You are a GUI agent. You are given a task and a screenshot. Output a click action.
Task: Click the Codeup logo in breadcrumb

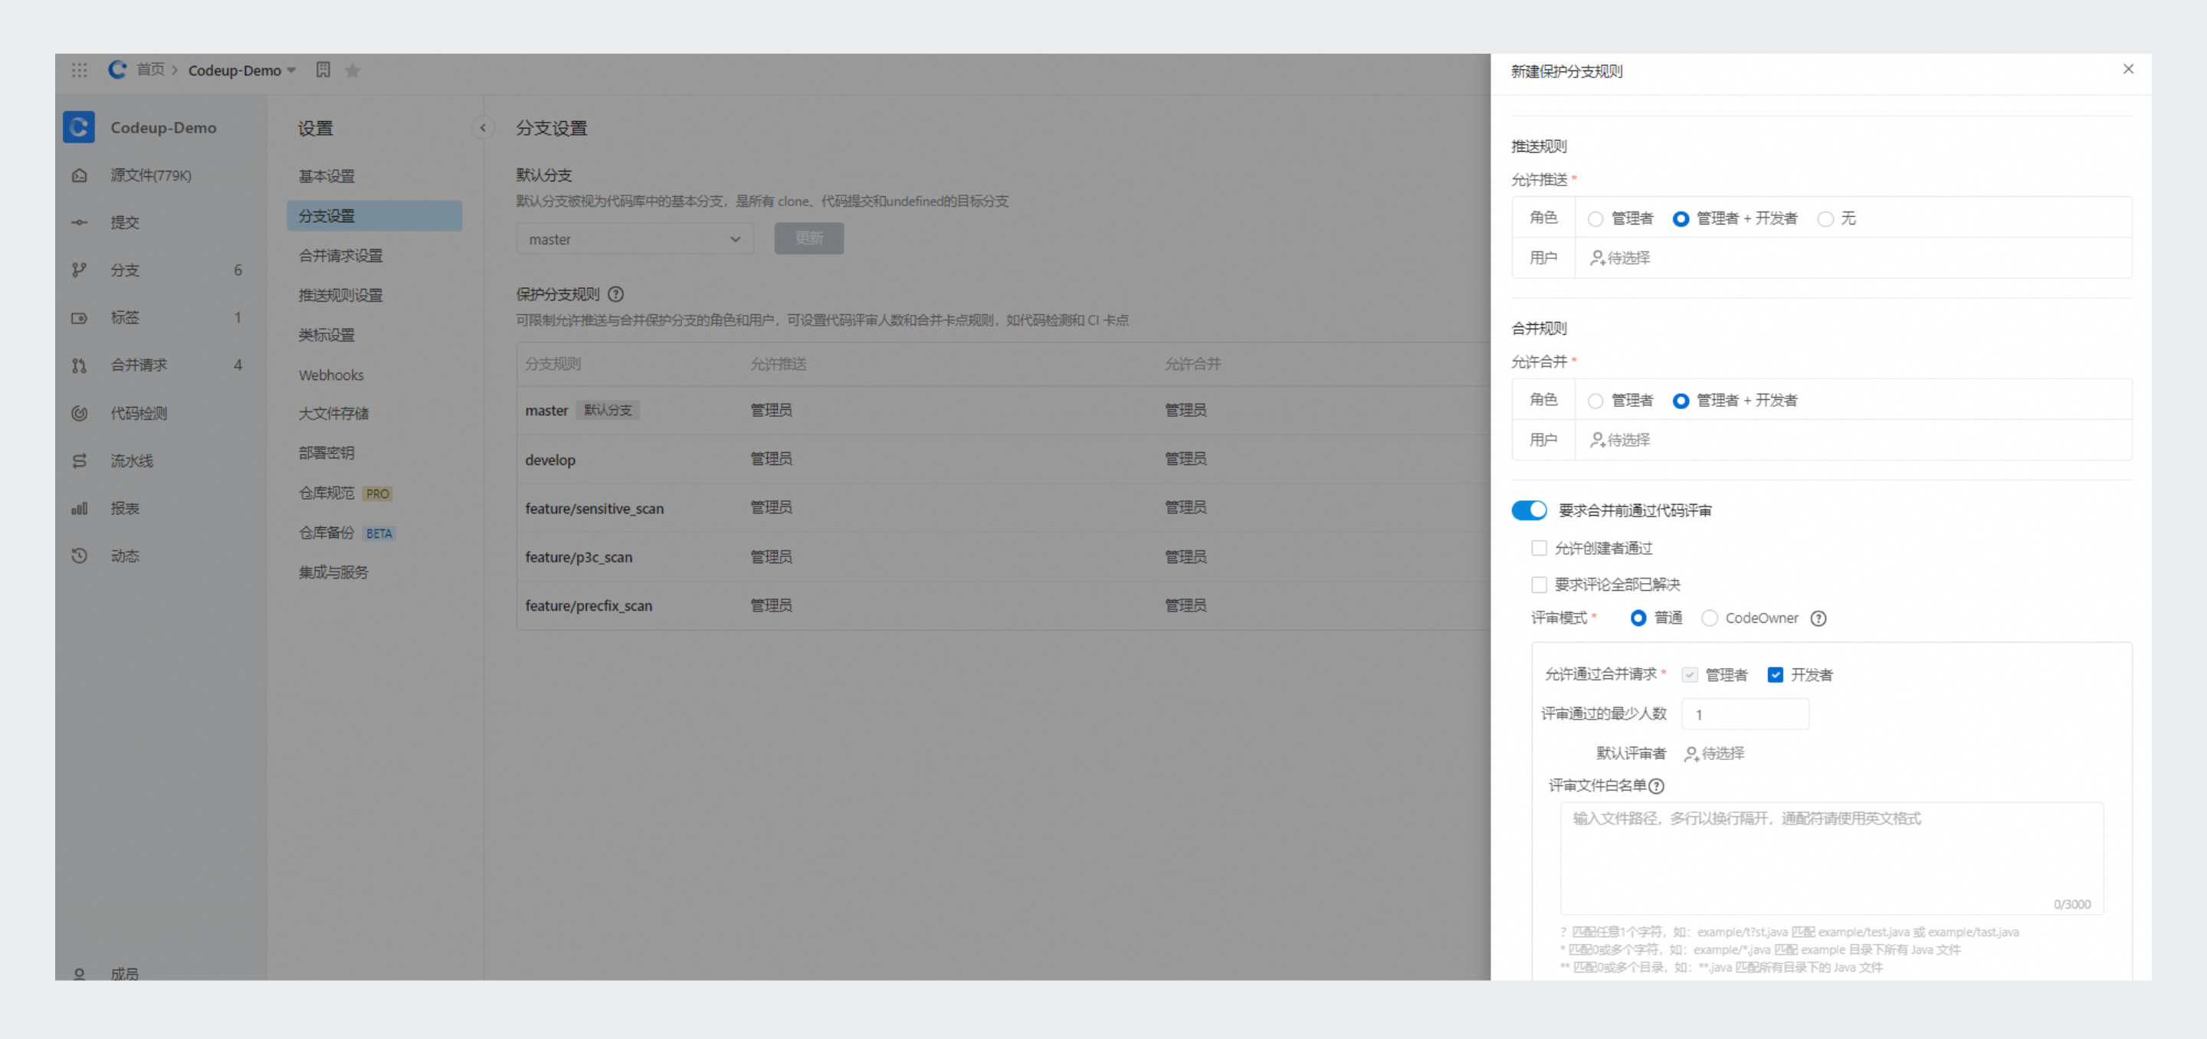pyautogui.click(x=117, y=70)
